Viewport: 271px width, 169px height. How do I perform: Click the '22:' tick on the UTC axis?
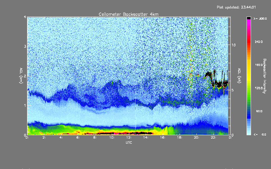[213, 138]
